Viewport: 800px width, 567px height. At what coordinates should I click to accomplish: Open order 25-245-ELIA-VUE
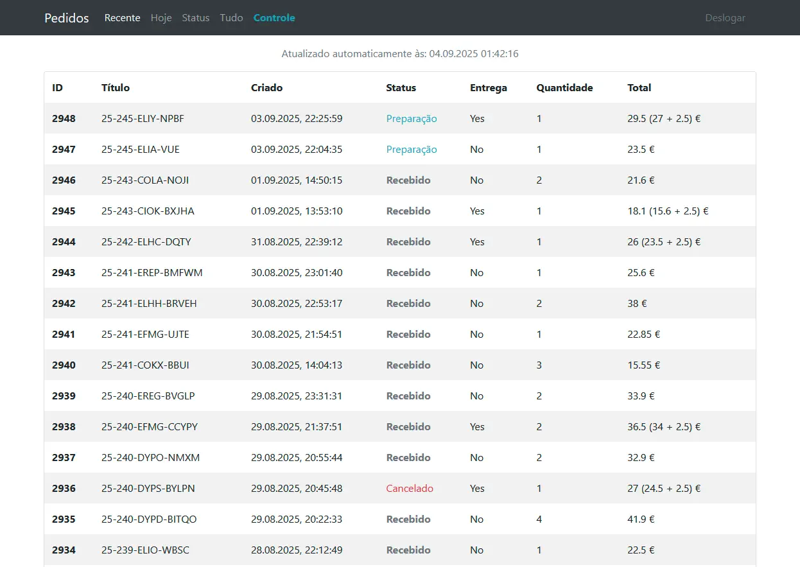coord(141,150)
